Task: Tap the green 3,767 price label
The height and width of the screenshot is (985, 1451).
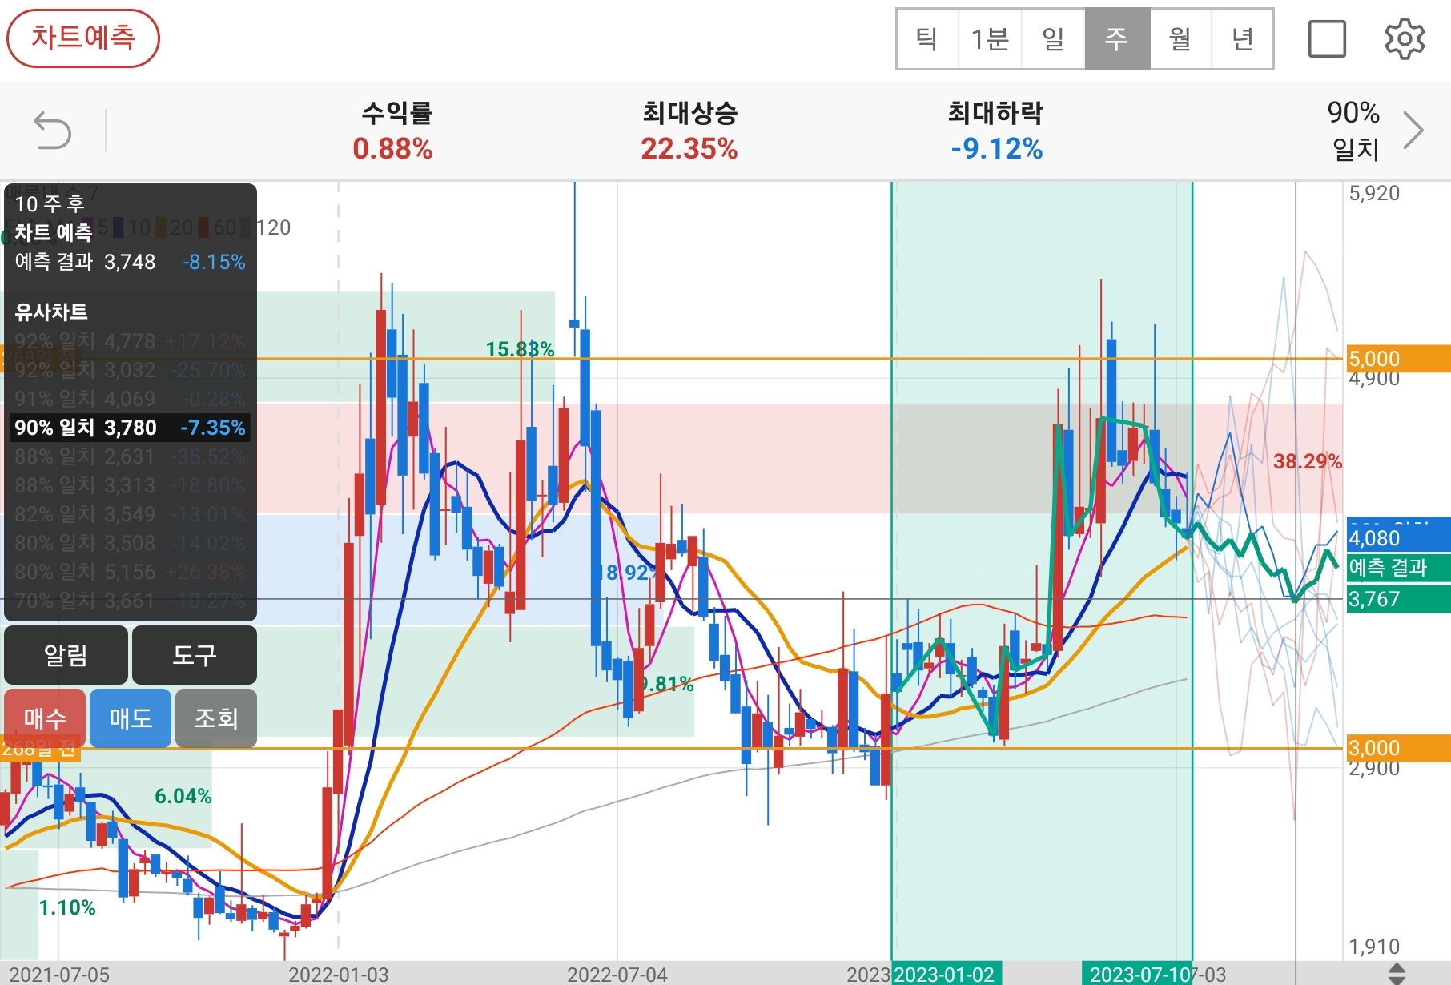Action: pyautogui.click(x=1397, y=599)
